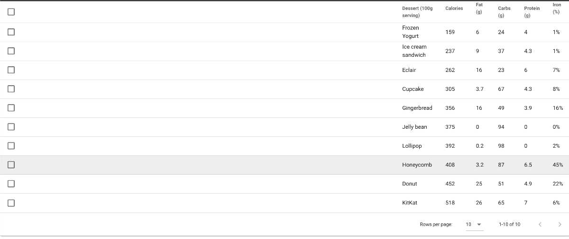Toggle the select-all header checkbox
Screen dimensions: 569x239
coord(11,12)
